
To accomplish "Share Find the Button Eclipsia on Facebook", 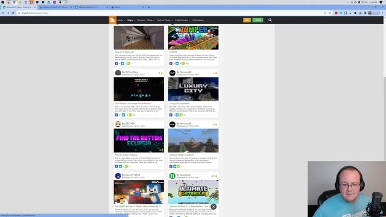I will pyautogui.click(x=116, y=166).
